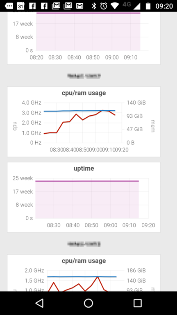Open the first Facebook notification icon
This screenshot has width=177, height=315.
[32, 6]
